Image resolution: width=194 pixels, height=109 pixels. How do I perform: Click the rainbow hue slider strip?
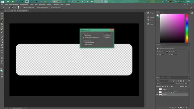(187, 28)
